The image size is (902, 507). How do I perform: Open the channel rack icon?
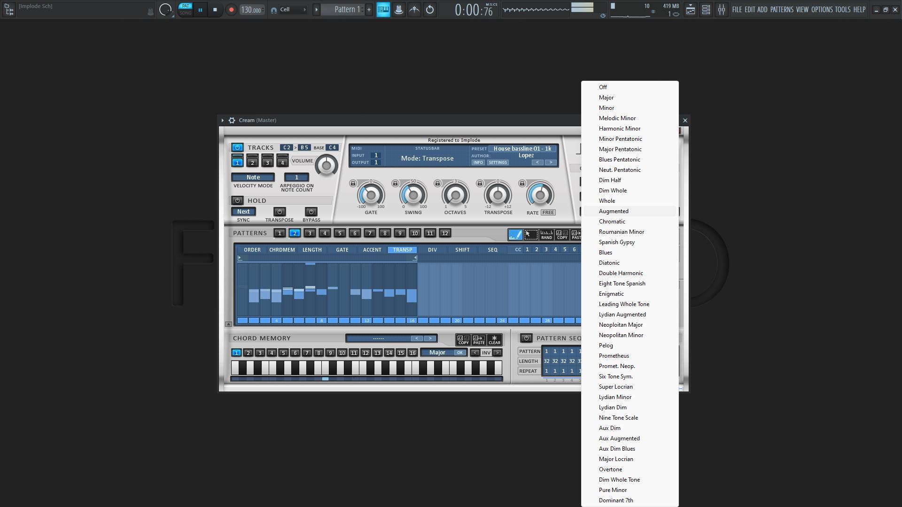click(x=706, y=9)
